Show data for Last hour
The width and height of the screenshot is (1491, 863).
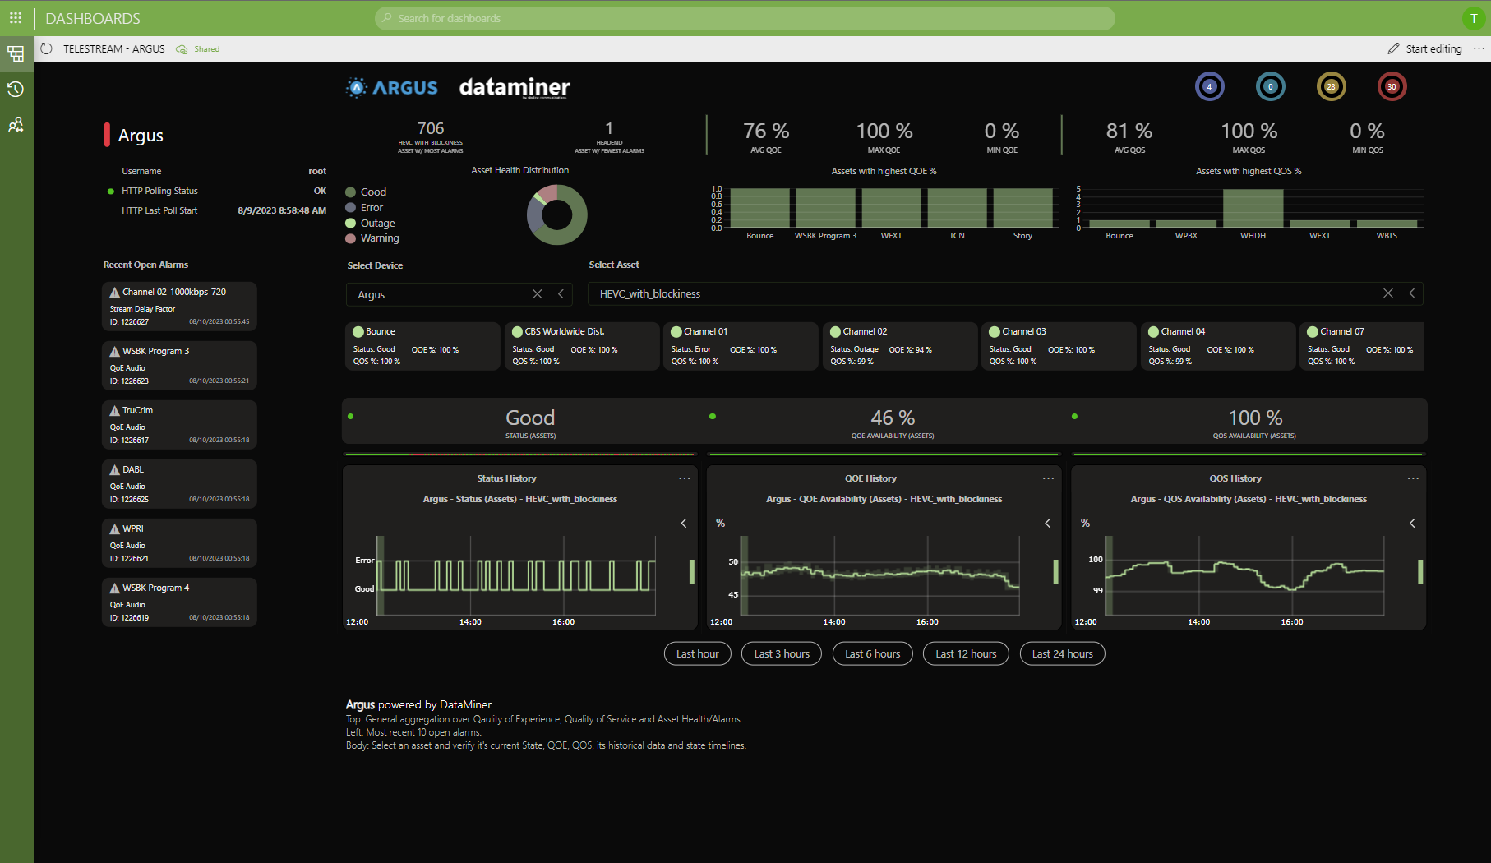click(x=698, y=653)
